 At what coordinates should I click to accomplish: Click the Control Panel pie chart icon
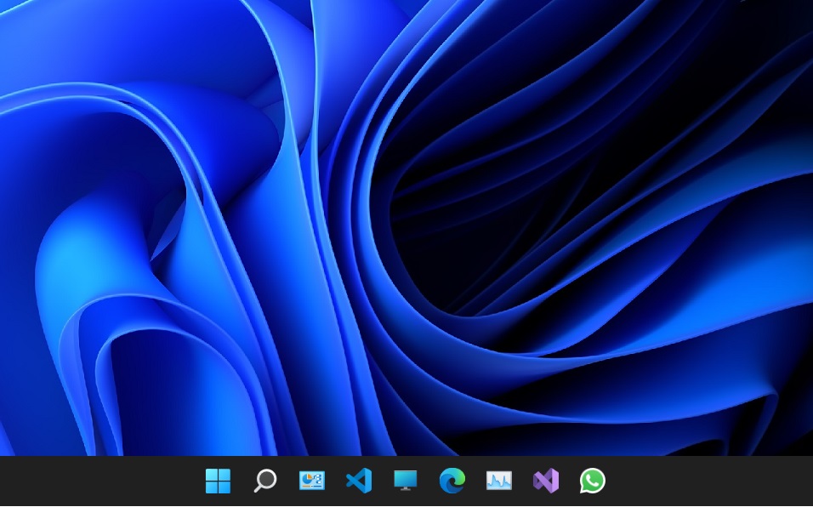click(x=311, y=481)
